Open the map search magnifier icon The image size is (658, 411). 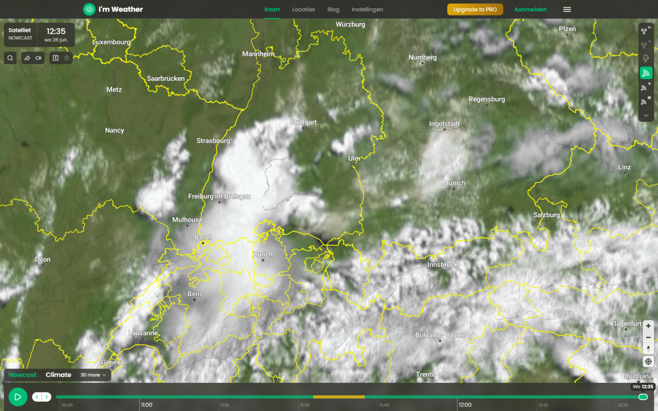pos(10,58)
